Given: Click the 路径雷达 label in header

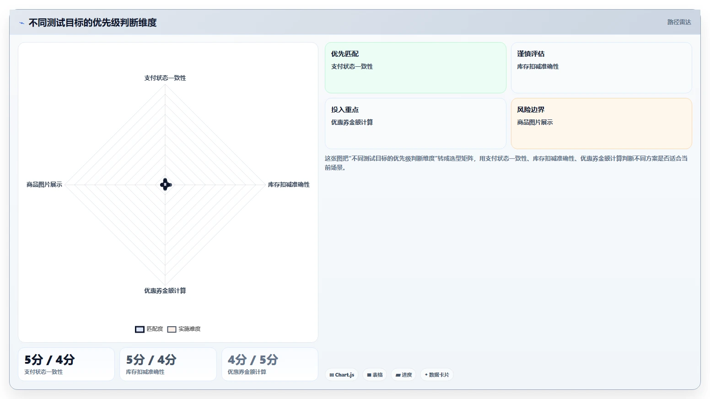Looking at the screenshot, I should click(x=679, y=22).
